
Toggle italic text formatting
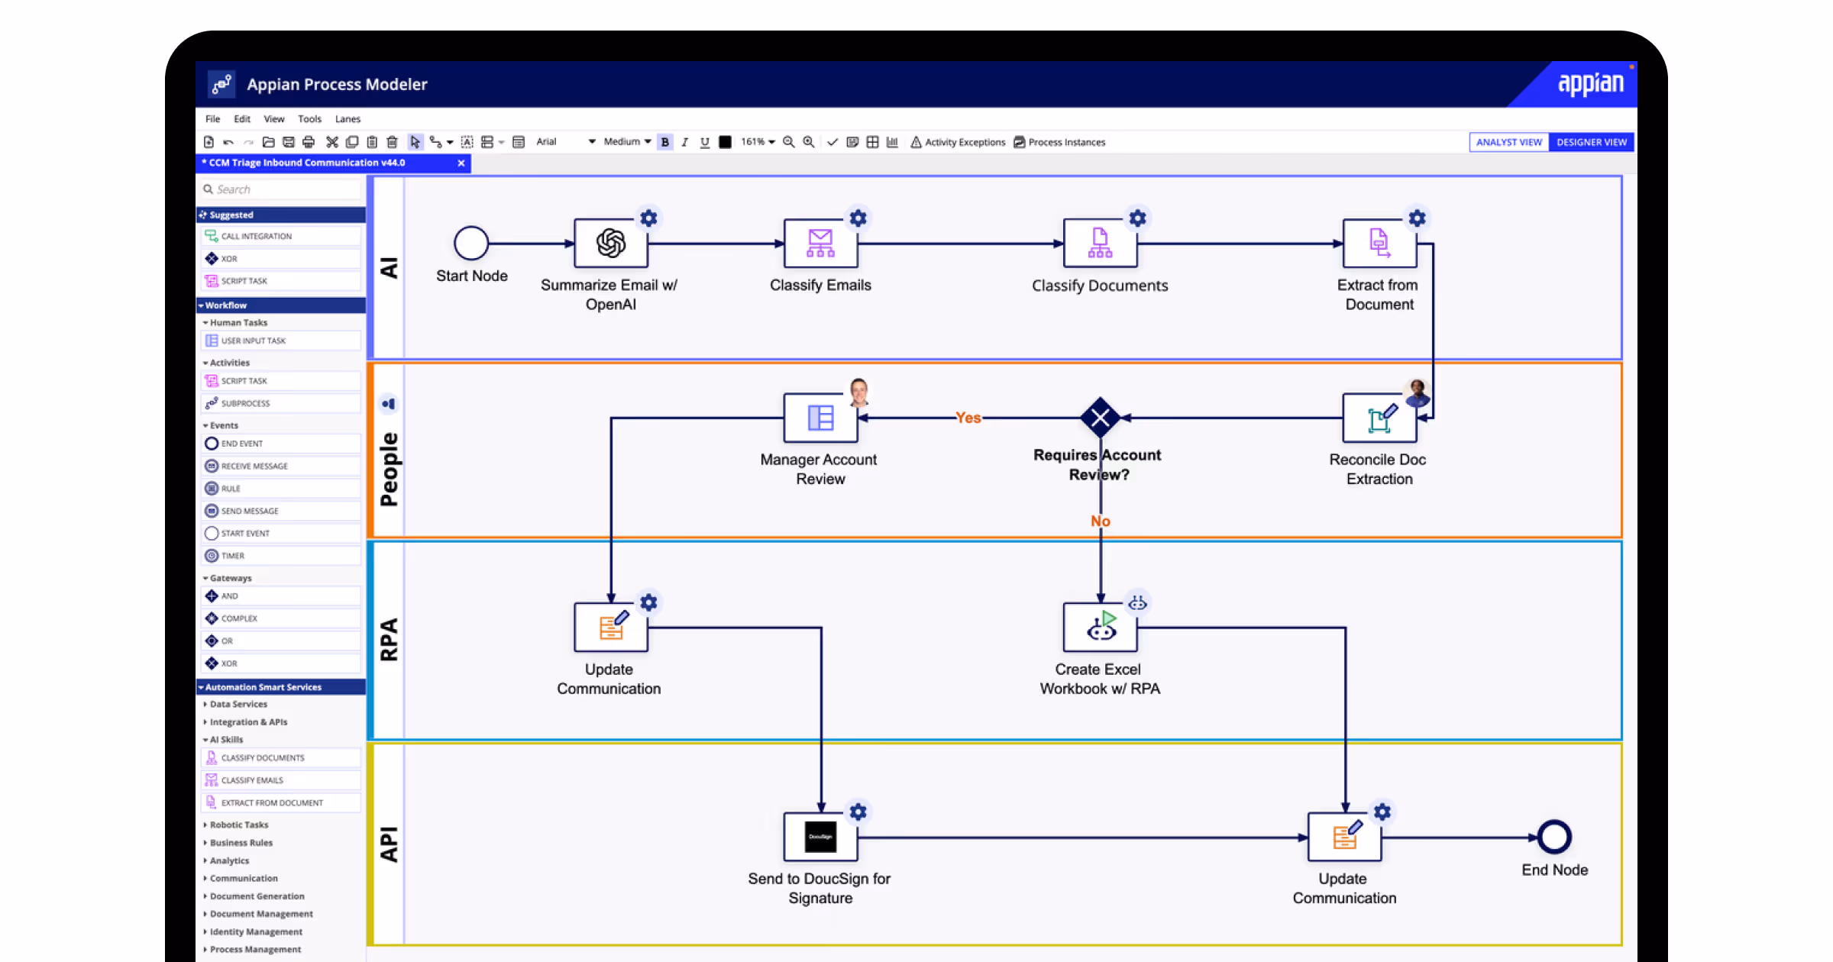[685, 142]
